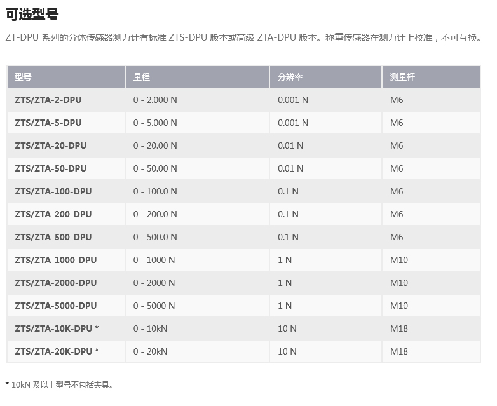Click 0.1 N in ZTS/ZTA-500-DPU row
This screenshot has height=406, width=497.
point(288,237)
